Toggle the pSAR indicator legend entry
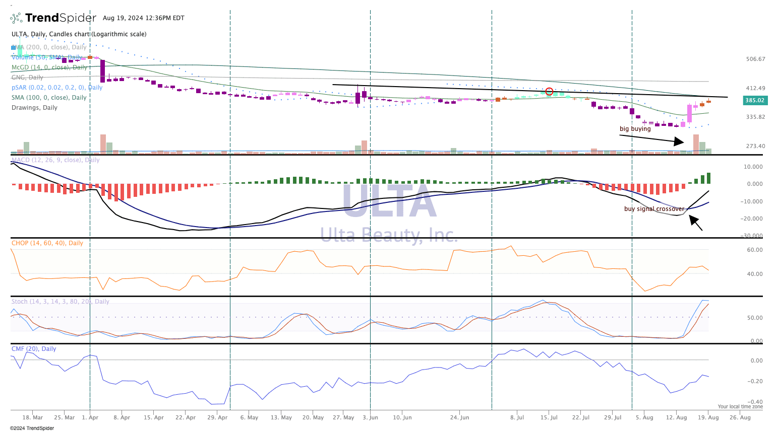The height and width of the screenshot is (433, 778). [x=56, y=88]
